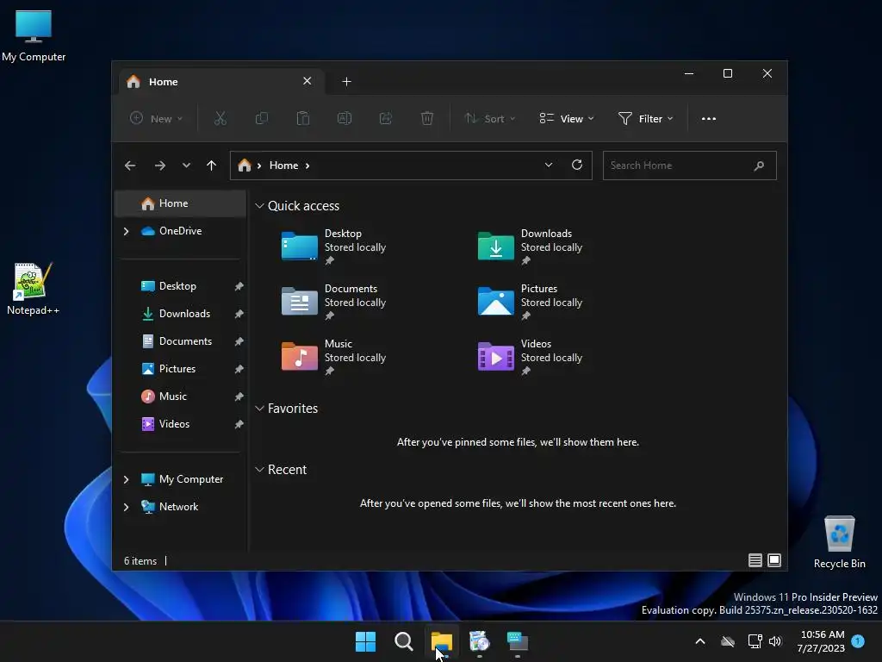Switch to details view icon in status bar

(x=755, y=560)
